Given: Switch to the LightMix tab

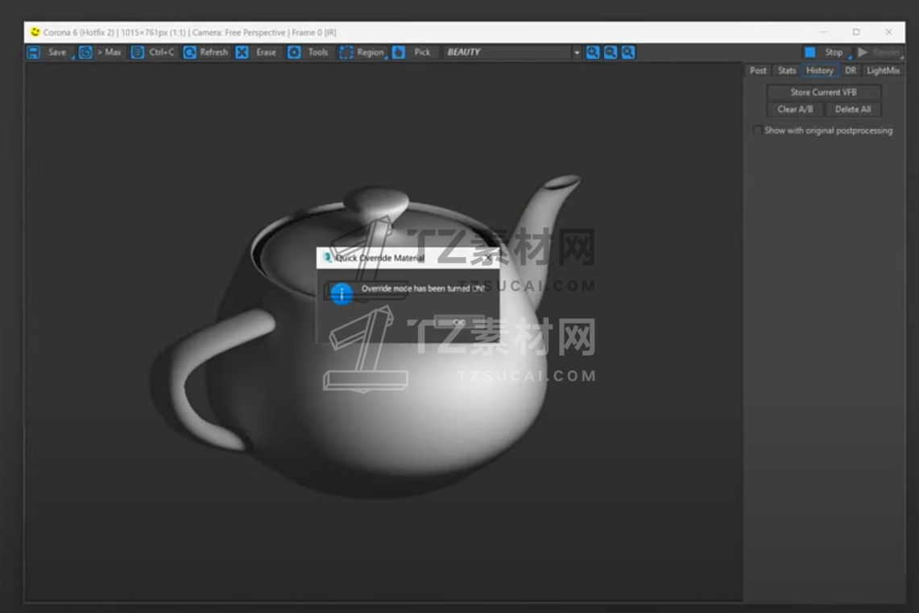Looking at the screenshot, I should coord(883,71).
